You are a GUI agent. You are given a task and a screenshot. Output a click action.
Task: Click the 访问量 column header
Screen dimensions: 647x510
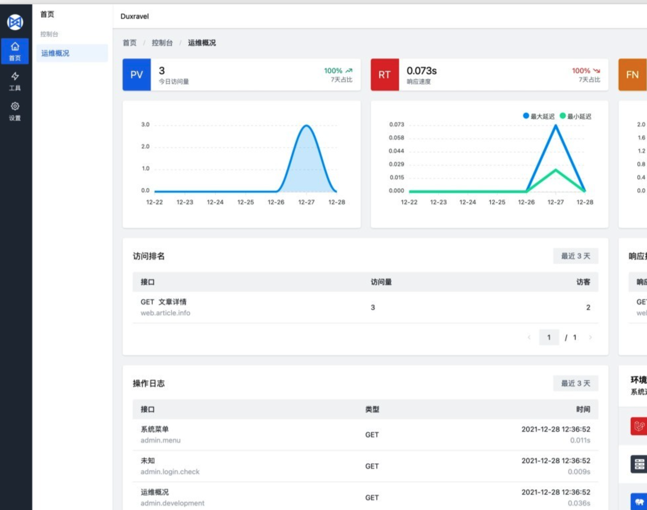pyautogui.click(x=381, y=282)
